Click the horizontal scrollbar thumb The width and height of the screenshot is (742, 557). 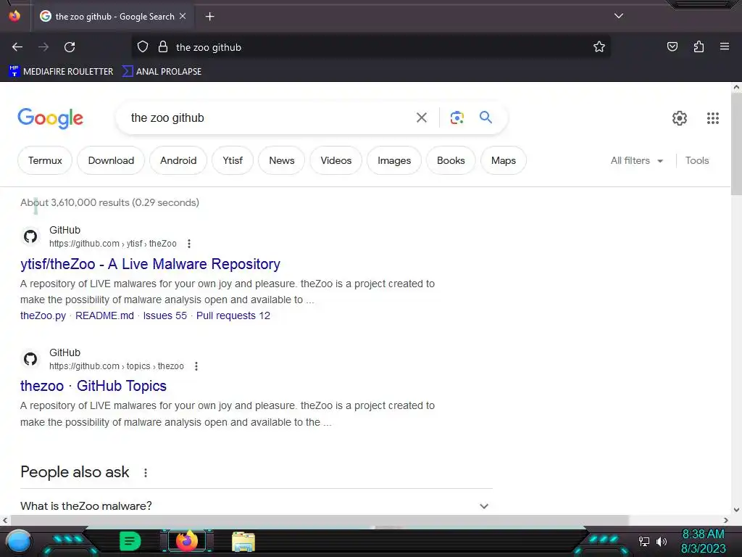319,520
